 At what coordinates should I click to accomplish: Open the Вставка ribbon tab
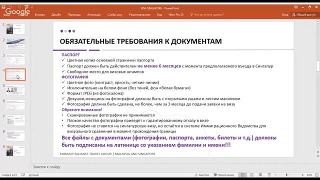pyautogui.click(x=40, y=14)
